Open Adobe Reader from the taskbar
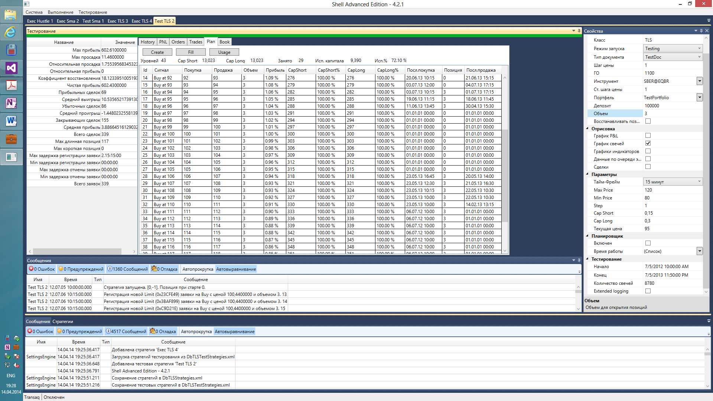713x401 pixels. pos(11,86)
